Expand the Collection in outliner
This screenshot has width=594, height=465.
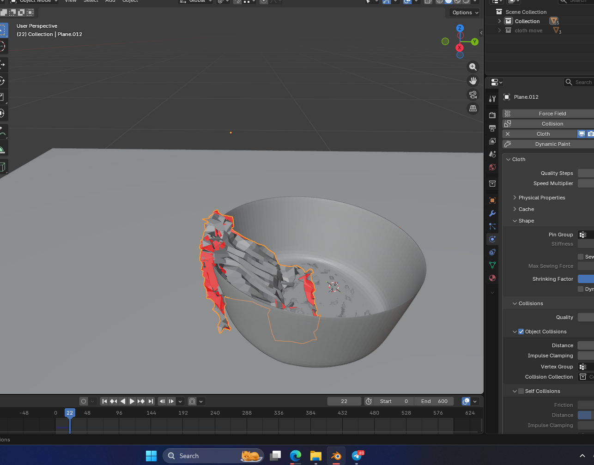499,21
